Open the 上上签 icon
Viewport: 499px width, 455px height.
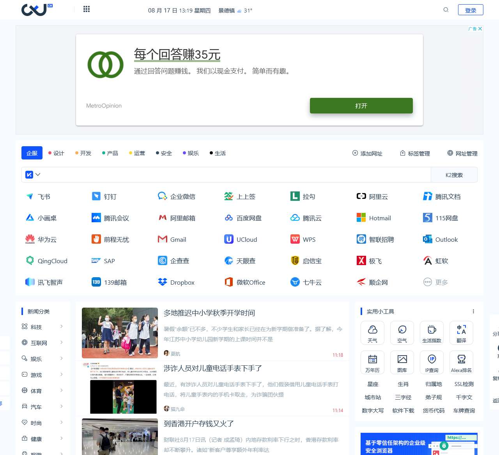tap(229, 196)
